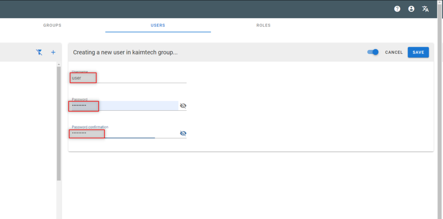Clear filters with the filter-off icon

pos(39,52)
